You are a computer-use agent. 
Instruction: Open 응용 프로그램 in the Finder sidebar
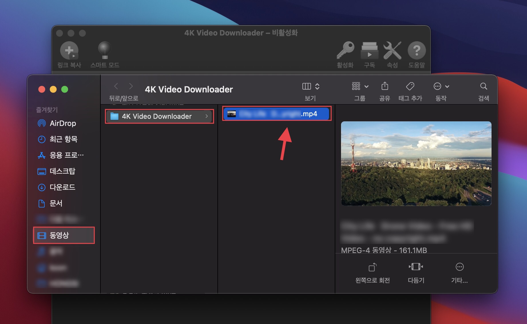tap(64, 155)
